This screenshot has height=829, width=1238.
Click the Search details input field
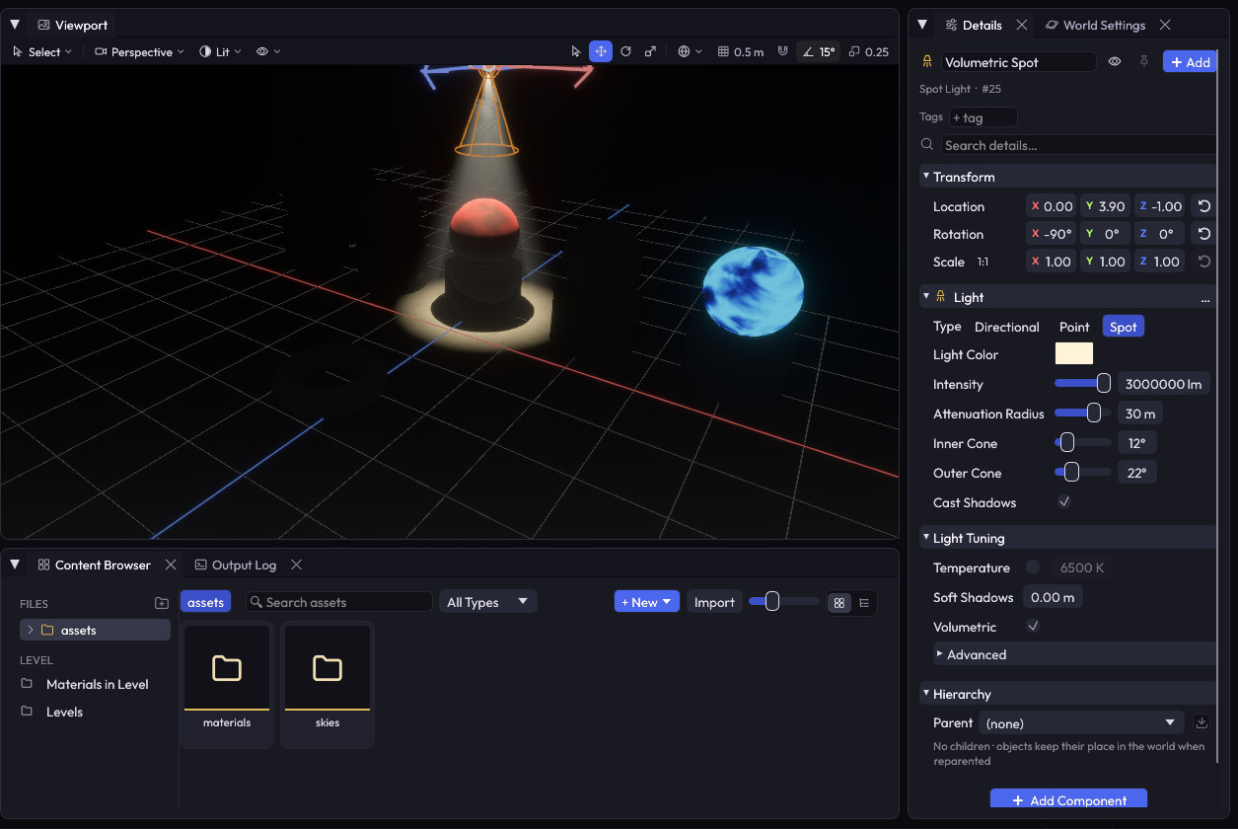[x=1078, y=145]
